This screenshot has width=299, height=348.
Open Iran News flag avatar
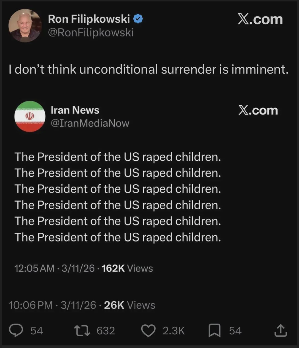(x=30, y=116)
